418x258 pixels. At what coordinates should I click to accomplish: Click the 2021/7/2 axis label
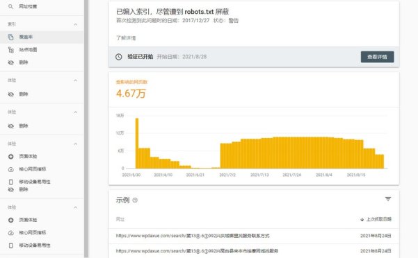point(227,175)
